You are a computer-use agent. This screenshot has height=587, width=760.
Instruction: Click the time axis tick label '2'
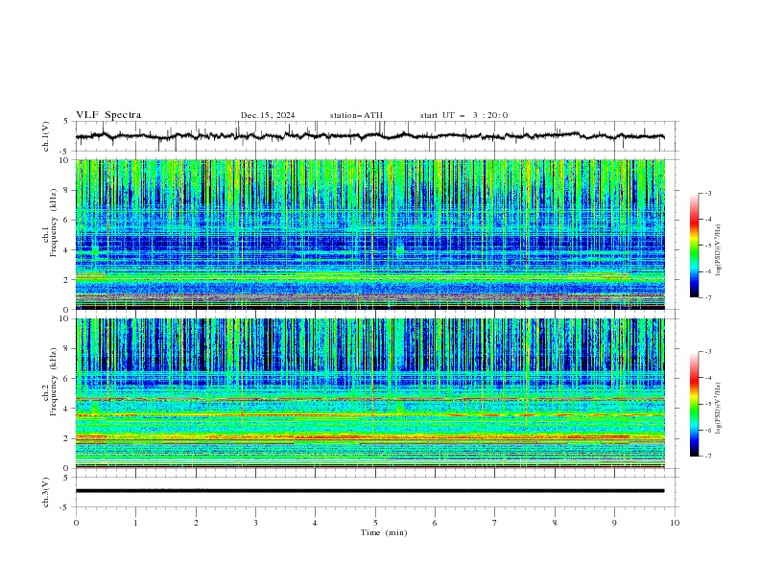point(196,523)
